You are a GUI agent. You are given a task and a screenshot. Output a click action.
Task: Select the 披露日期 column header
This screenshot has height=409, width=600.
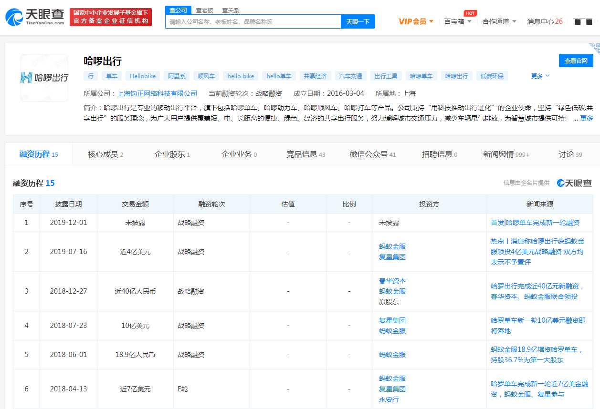click(x=68, y=204)
